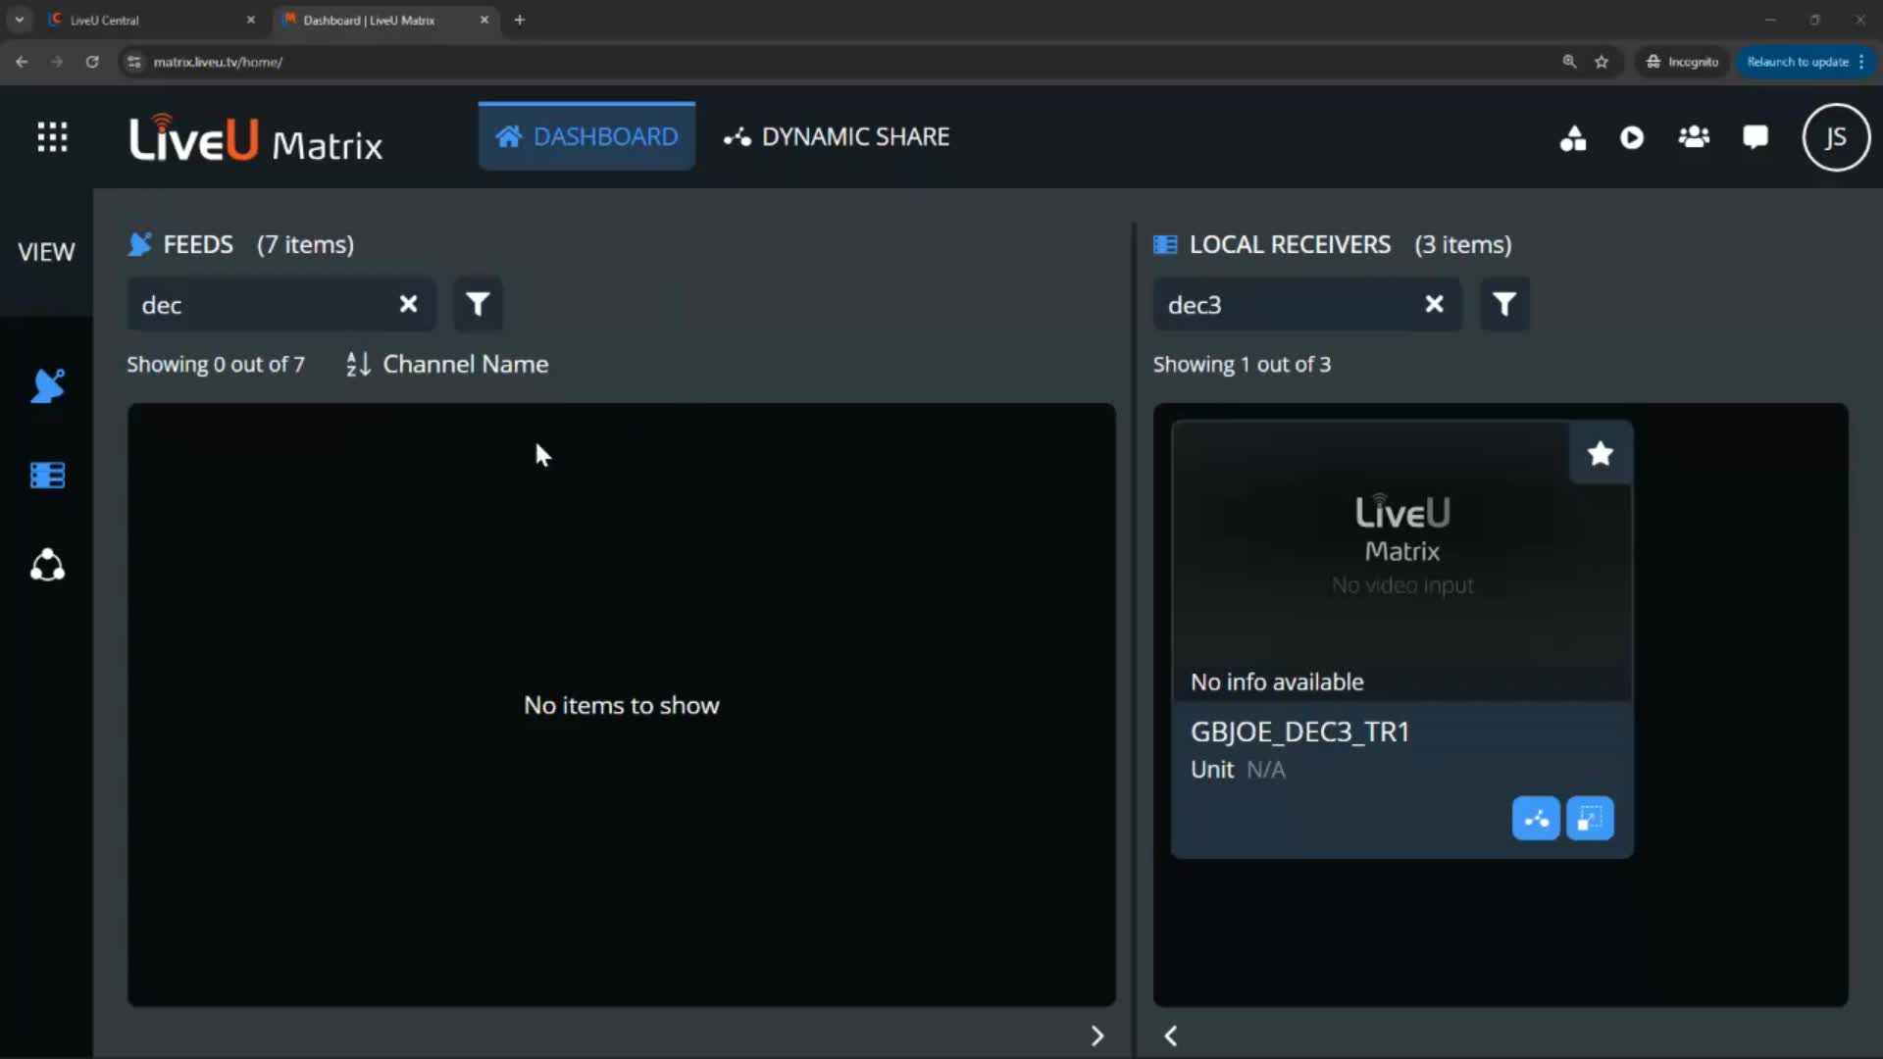Open the chat message icon

1756,137
